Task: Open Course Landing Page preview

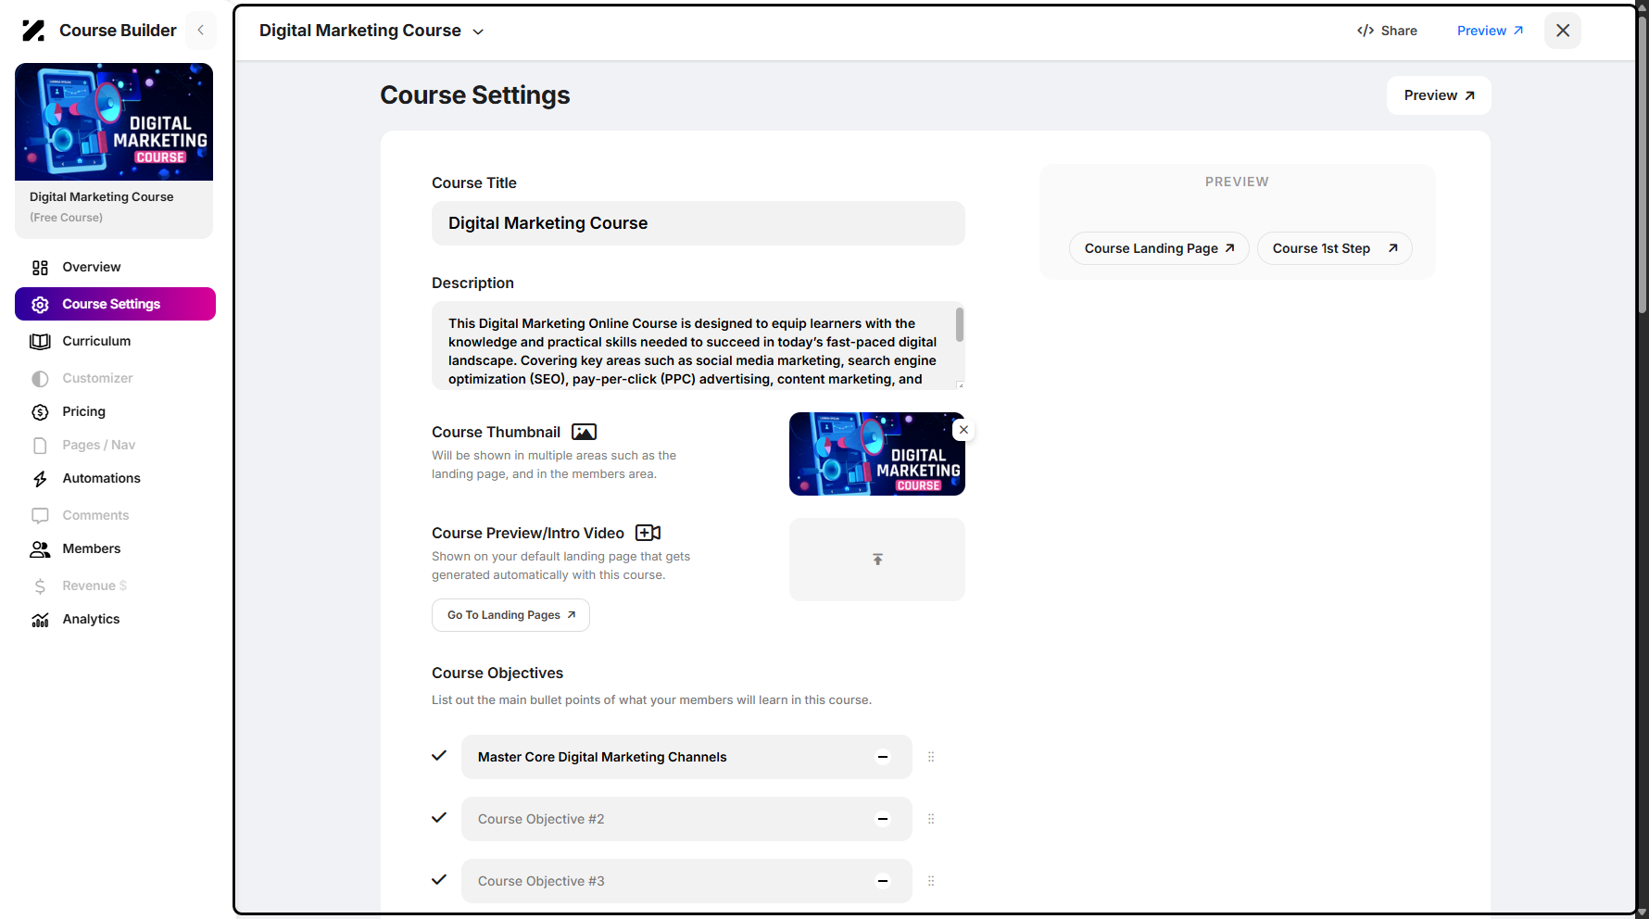Action: (x=1159, y=248)
